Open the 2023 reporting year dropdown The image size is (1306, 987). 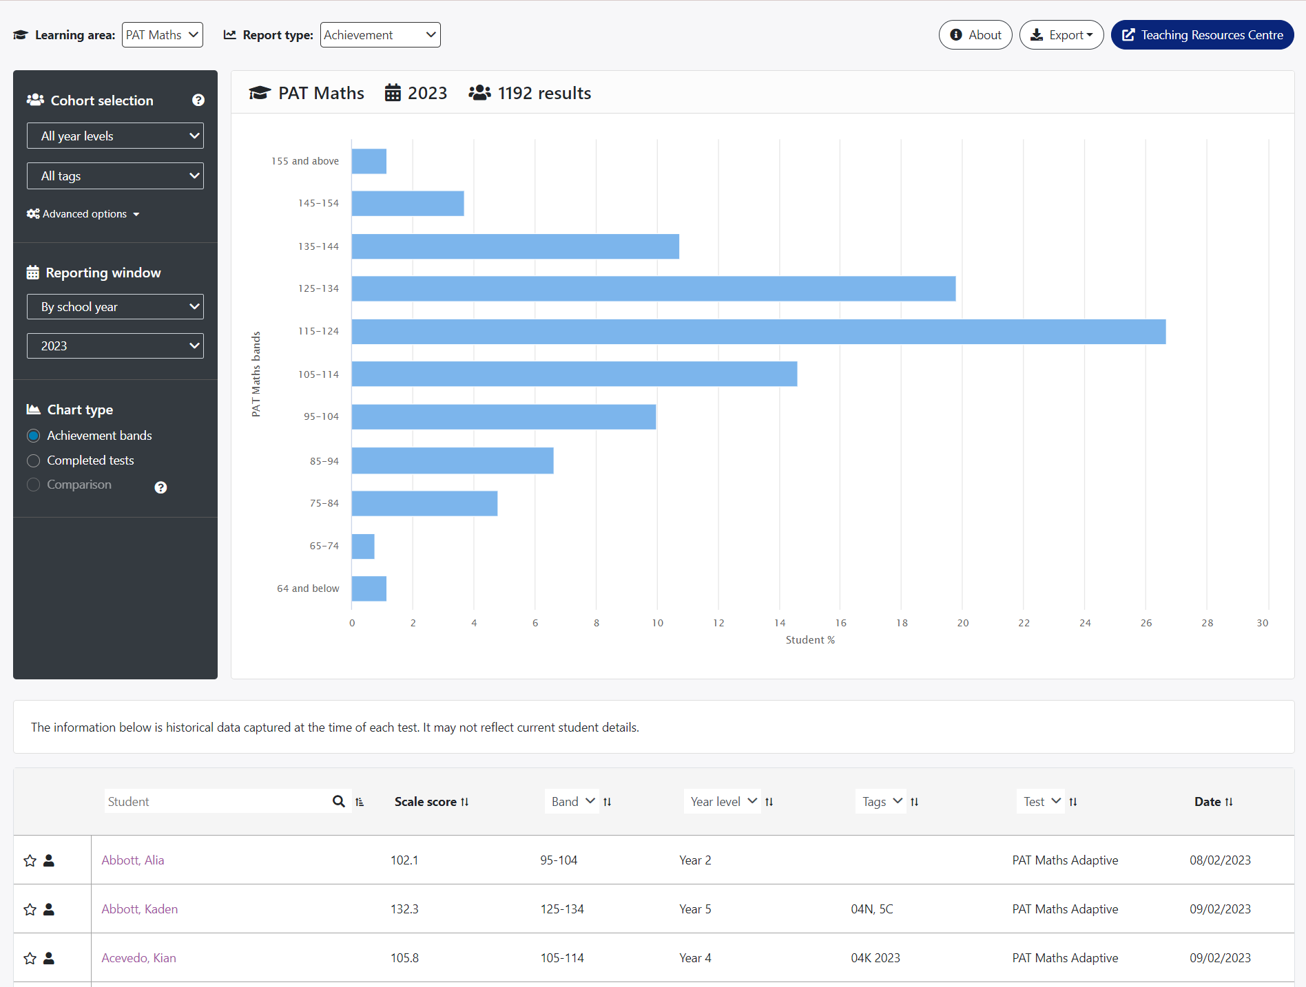[x=115, y=346]
